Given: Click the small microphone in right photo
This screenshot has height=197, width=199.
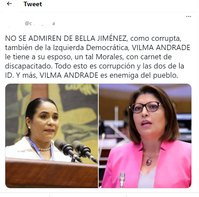Looking at the screenshot, I should pos(122,180).
